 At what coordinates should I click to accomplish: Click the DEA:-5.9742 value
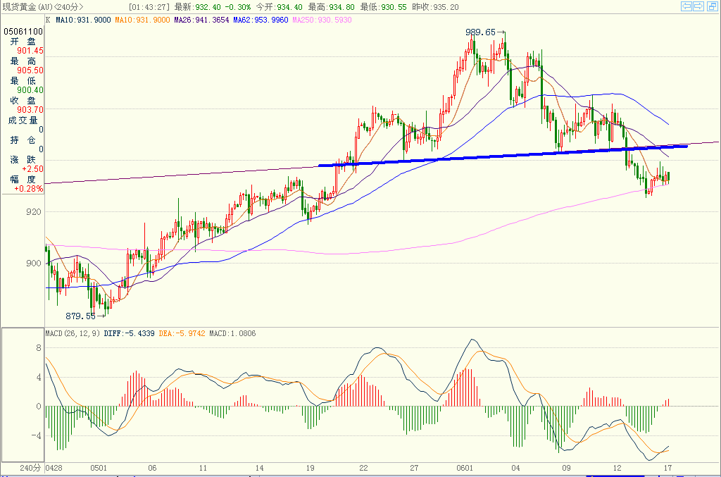point(182,333)
